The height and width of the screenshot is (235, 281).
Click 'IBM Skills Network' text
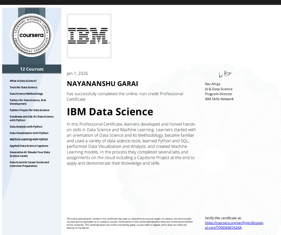pos(219,99)
